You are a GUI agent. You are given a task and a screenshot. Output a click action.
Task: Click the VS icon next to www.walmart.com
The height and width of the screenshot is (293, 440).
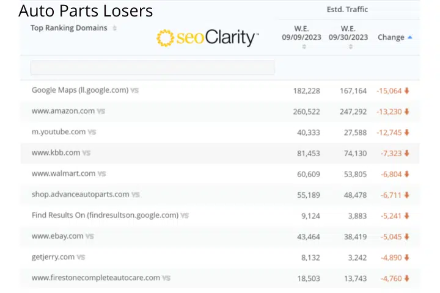point(102,174)
